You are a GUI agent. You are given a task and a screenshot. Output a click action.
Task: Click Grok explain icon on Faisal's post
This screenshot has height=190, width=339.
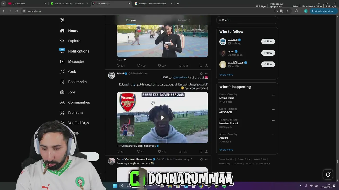point(202,74)
